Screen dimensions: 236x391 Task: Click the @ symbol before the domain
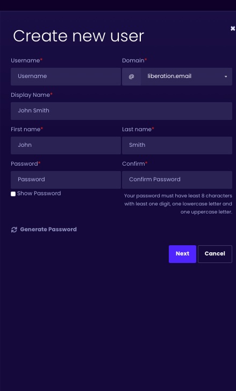click(x=131, y=76)
